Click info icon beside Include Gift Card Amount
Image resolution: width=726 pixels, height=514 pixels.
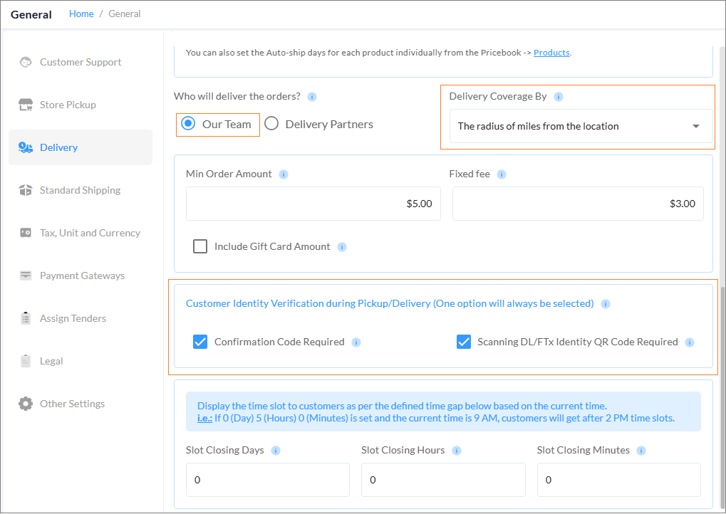click(x=342, y=247)
